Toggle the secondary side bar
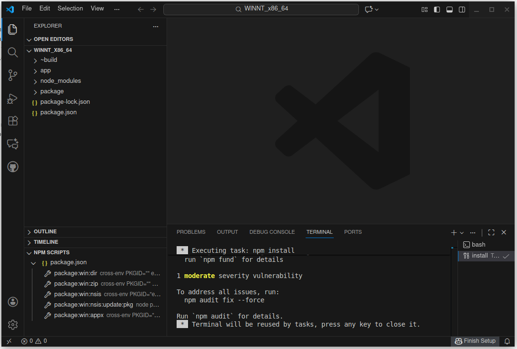 462,10
